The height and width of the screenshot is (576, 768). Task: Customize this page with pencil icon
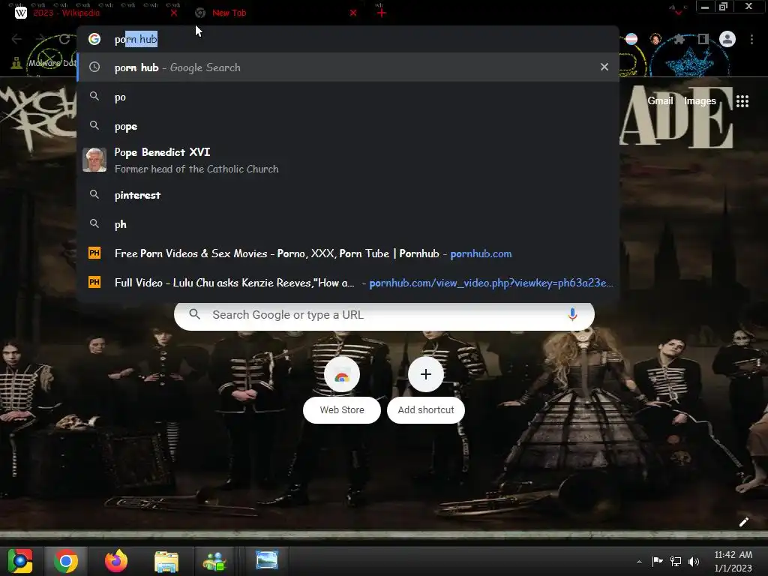[x=743, y=522]
